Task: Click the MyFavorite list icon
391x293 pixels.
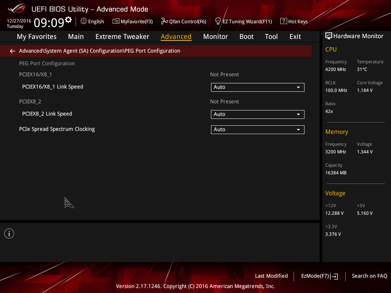Action: coord(116,21)
